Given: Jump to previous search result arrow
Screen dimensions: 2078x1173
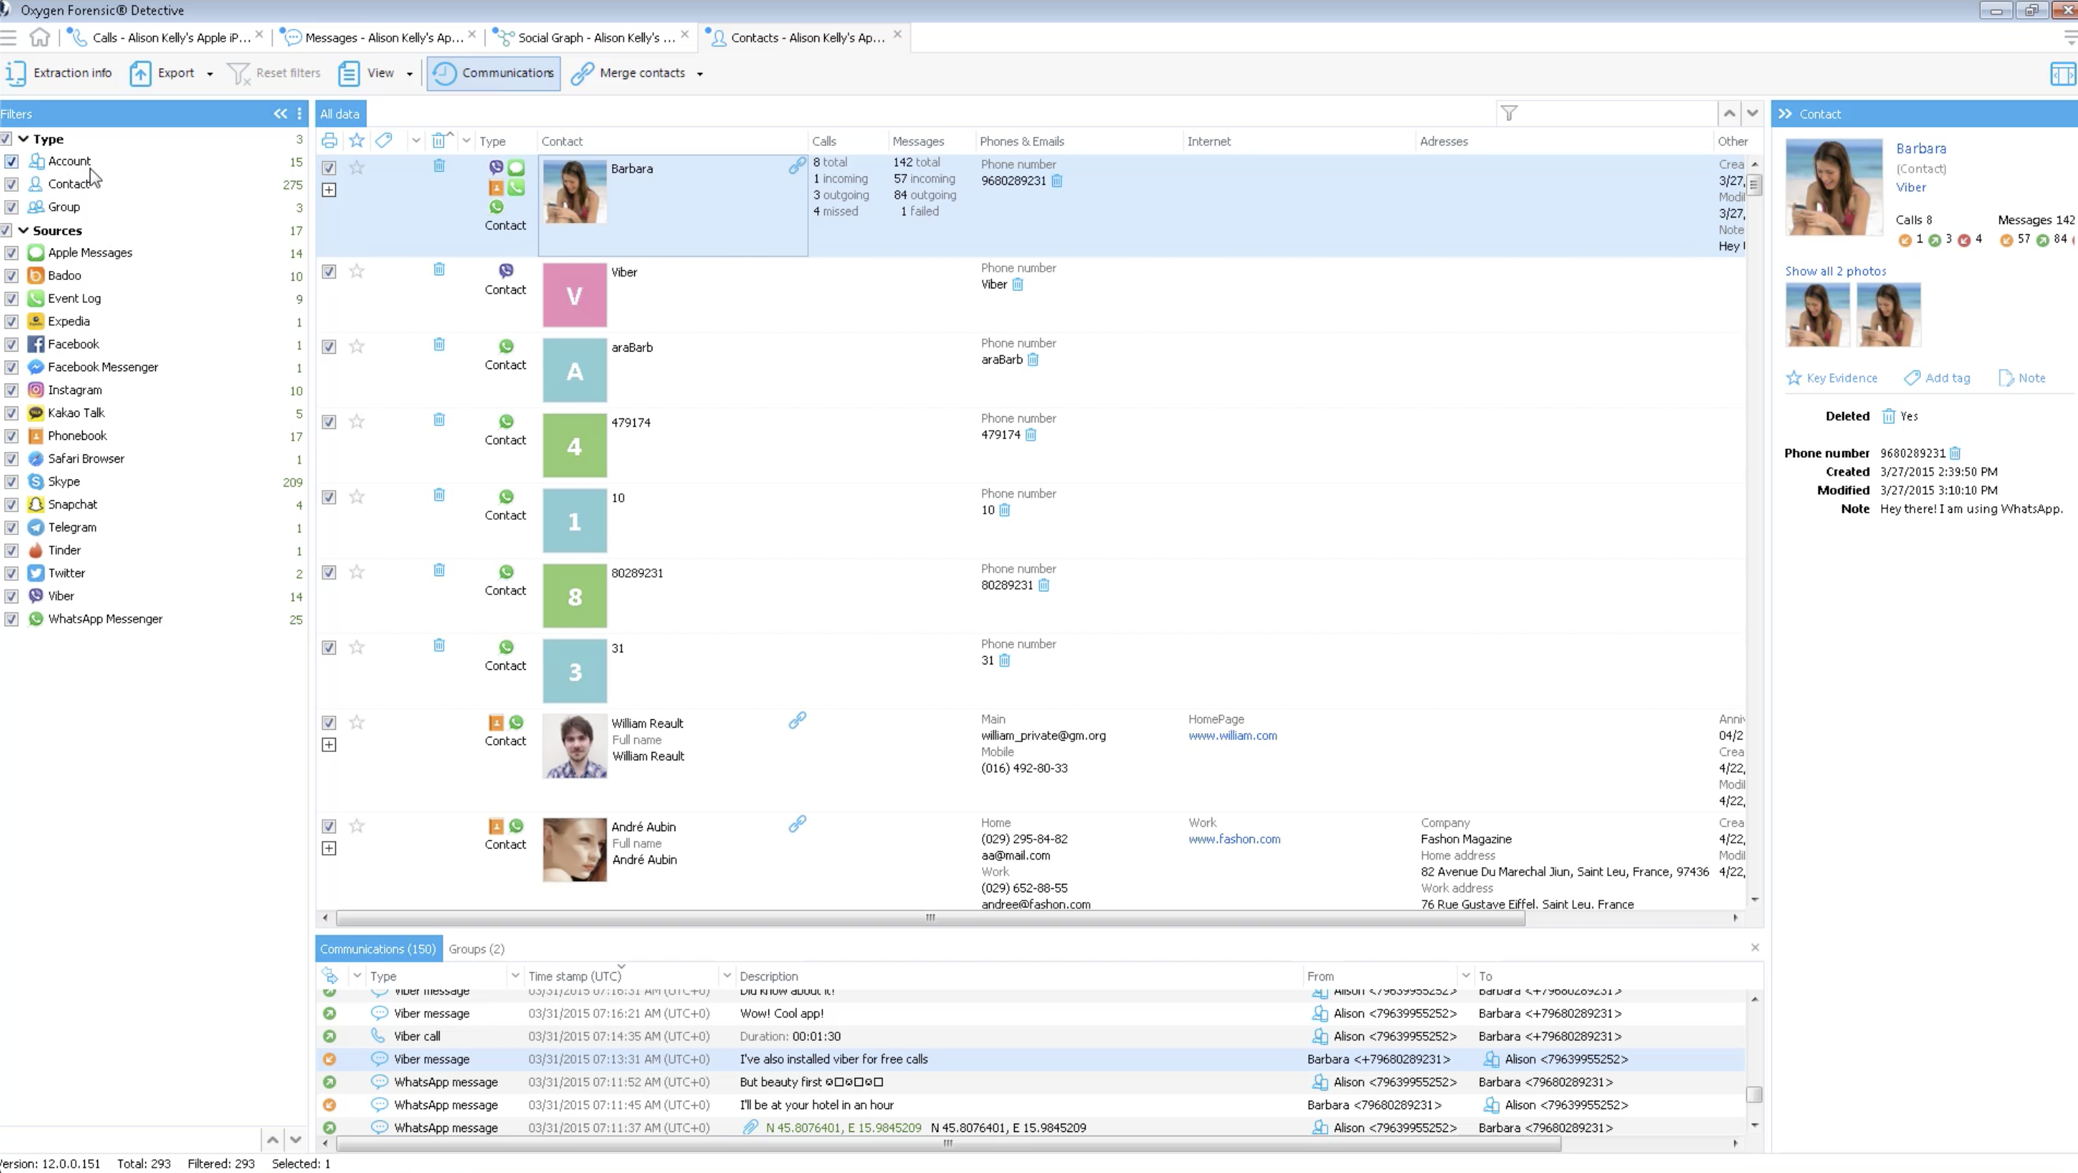Looking at the screenshot, I should click(x=1729, y=114).
